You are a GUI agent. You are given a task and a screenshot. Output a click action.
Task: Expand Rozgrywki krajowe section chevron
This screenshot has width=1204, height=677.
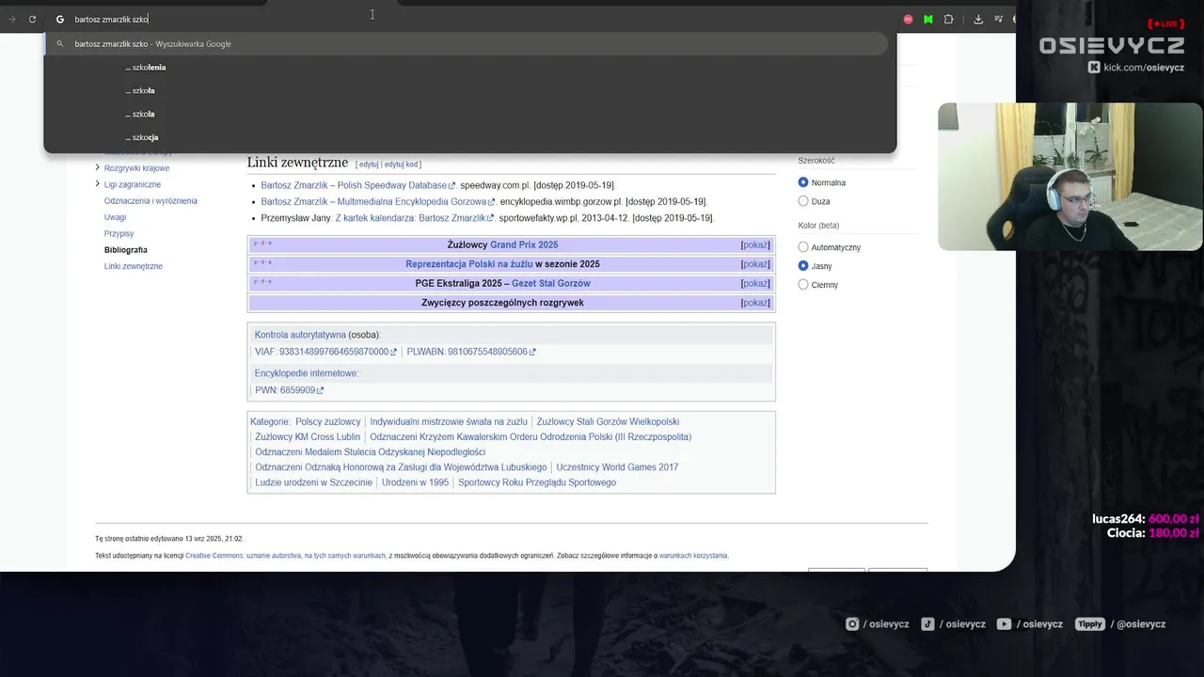click(x=97, y=167)
